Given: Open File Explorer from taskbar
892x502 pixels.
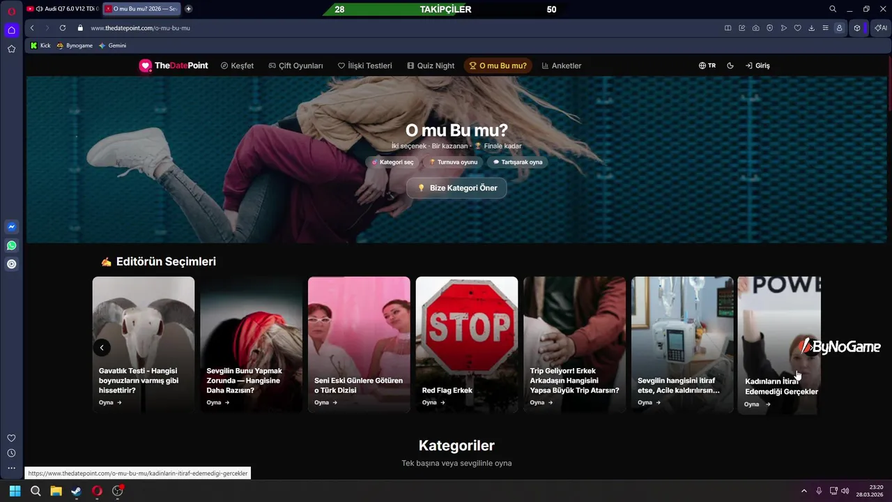Looking at the screenshot, I should tap(56, 491).
